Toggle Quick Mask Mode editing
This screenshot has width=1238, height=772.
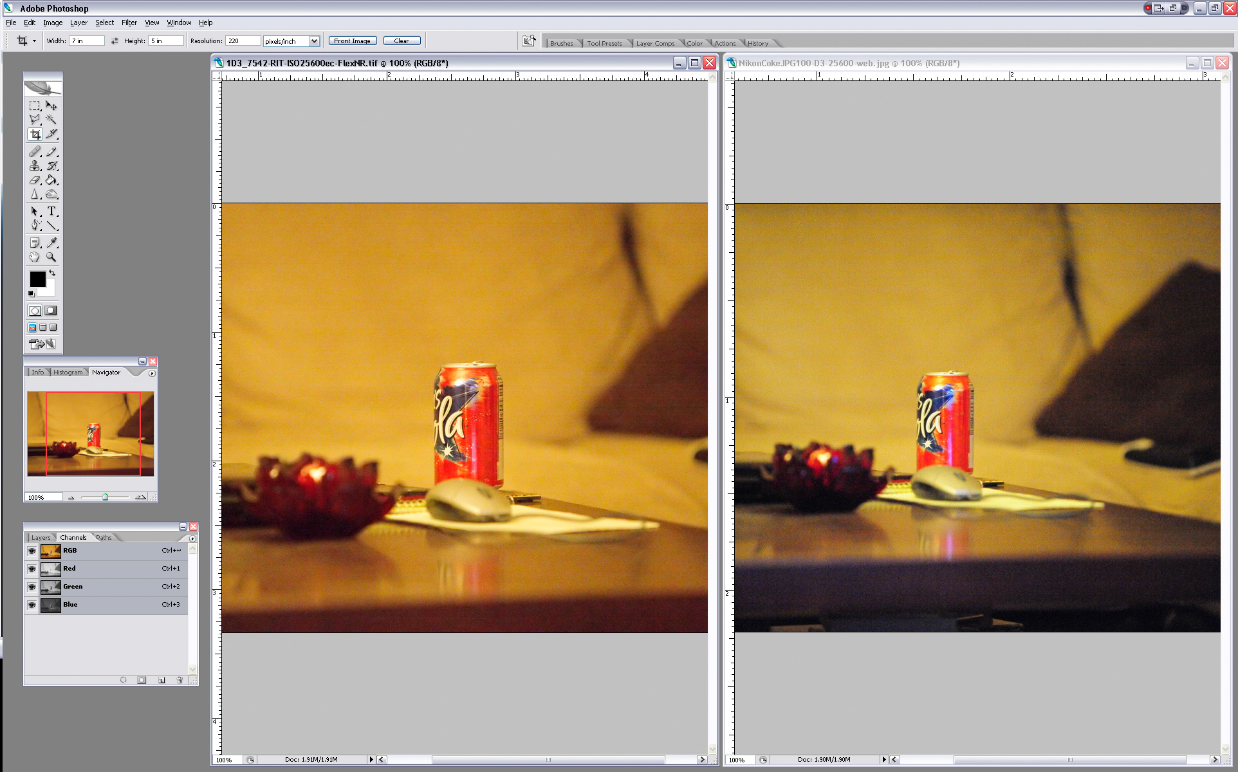51,311
